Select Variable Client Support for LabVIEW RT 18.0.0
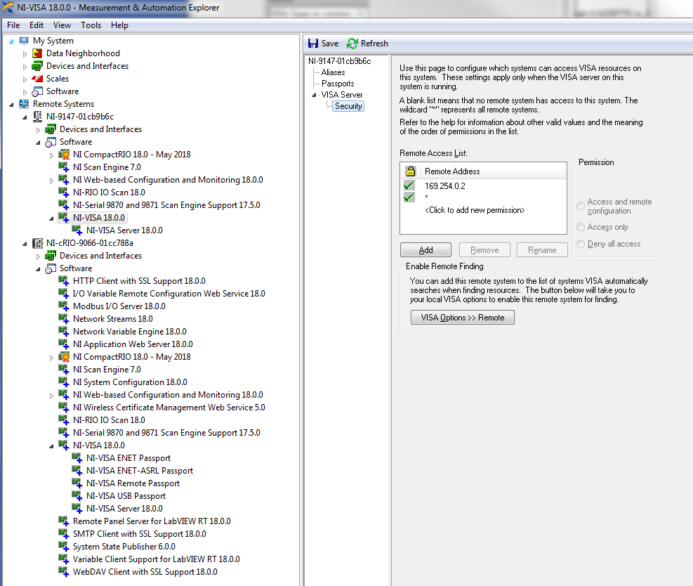693x586 pixels. point(156,559)
